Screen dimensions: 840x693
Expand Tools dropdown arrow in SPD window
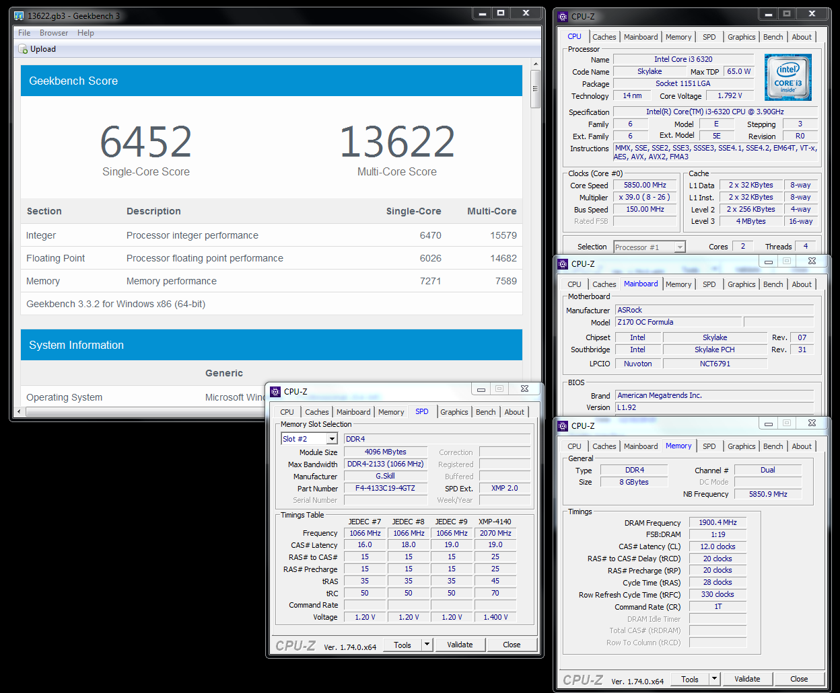(x=427, y=645)
